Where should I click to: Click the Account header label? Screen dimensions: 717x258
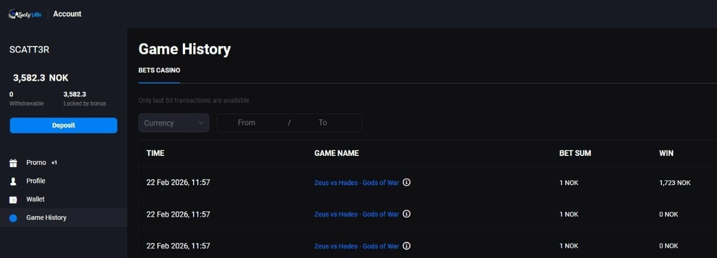click(68, 14)
